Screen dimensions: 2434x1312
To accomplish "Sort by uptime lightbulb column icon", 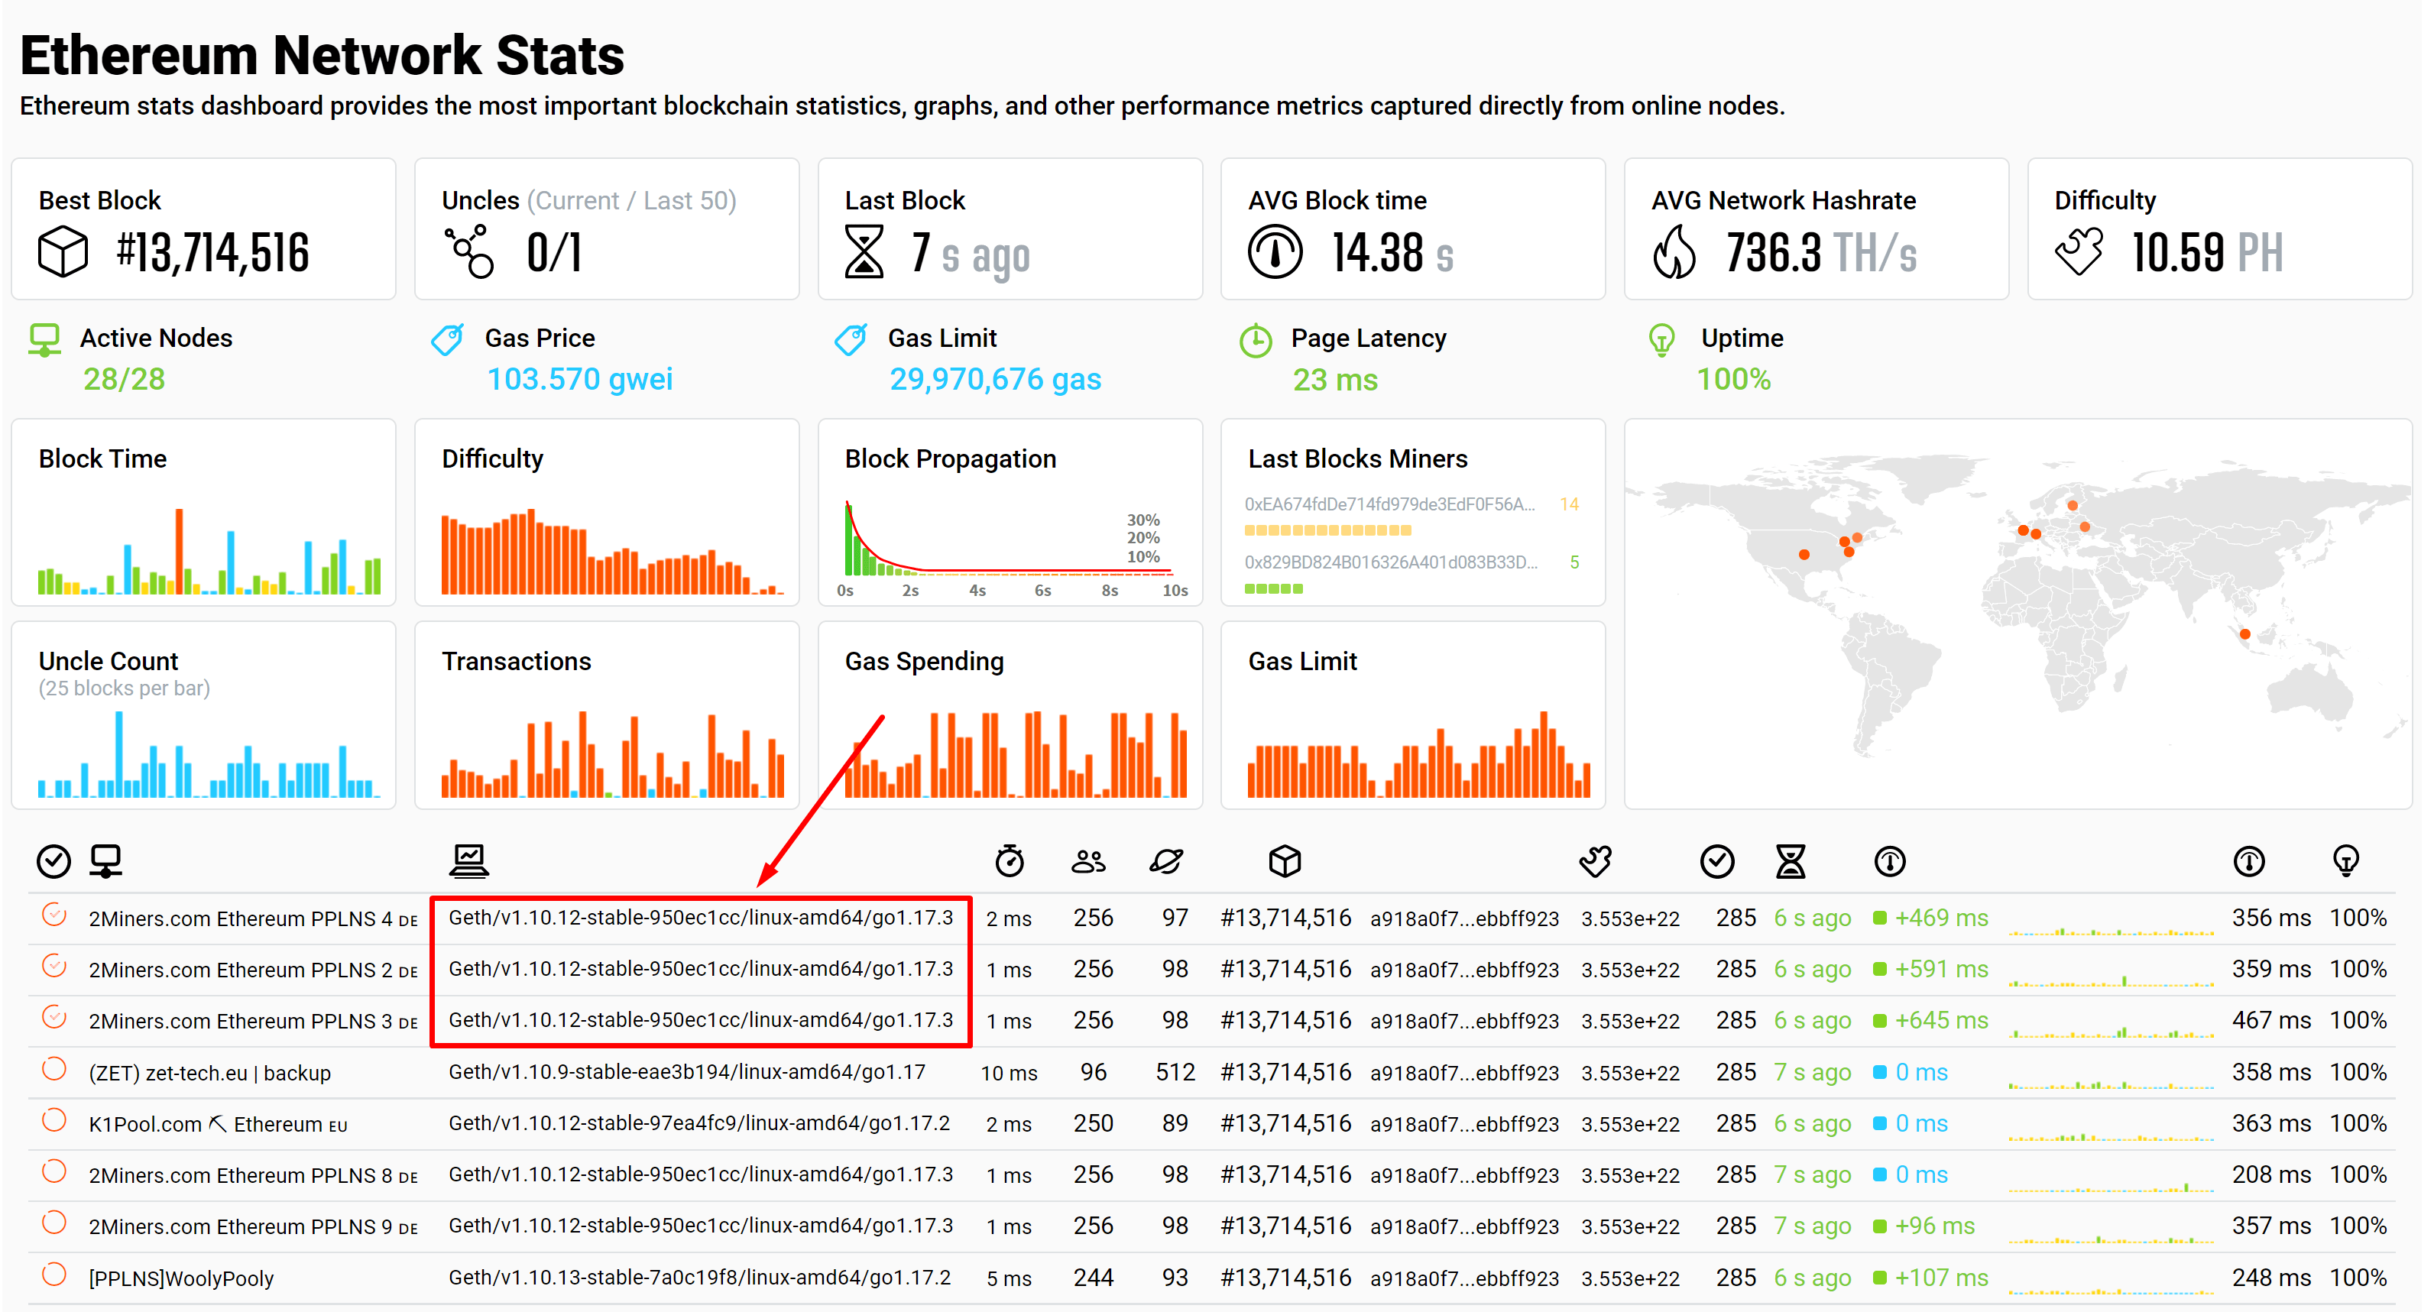I will coord(2346,860).
